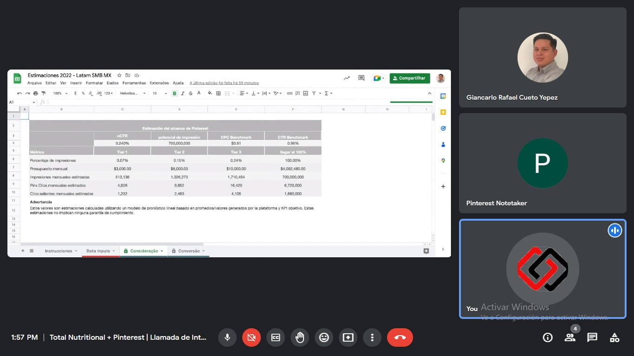Open the in-call chat messages panel
Image resolution: width=634 pixels, height=356 pixels.
(x=592, y=337)
